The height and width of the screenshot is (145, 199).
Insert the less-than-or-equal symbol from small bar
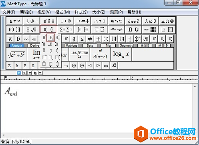pos(82,39)
